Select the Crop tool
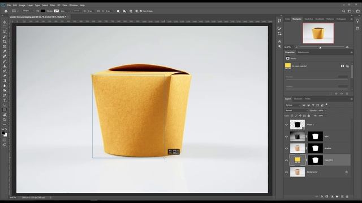 pos(5,42)
